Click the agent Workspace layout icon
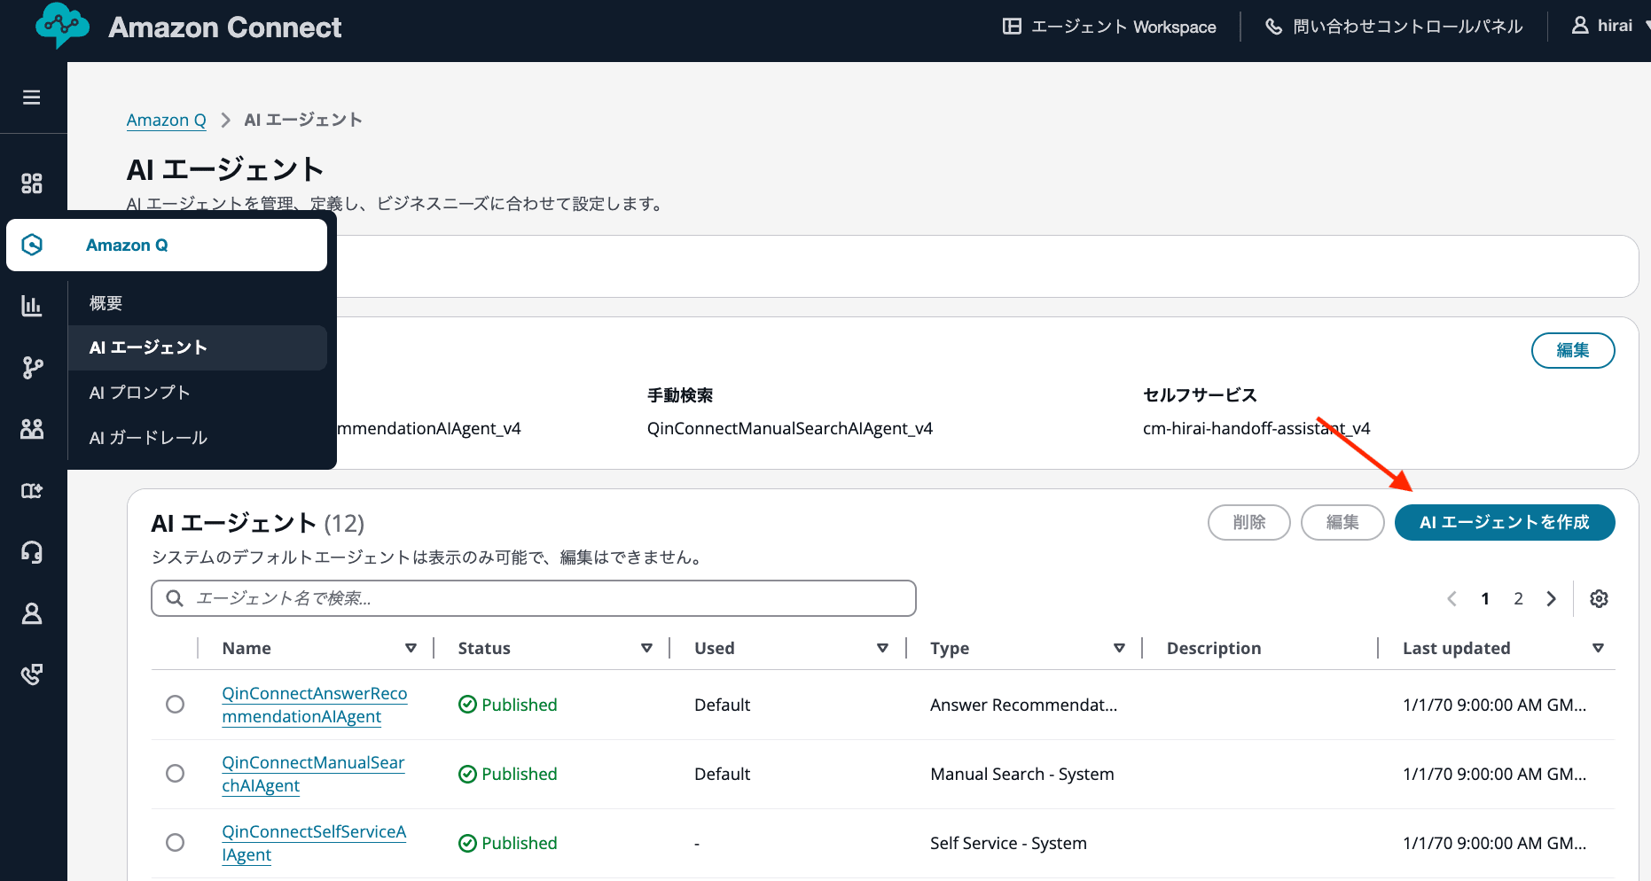 pos(1012,27)
